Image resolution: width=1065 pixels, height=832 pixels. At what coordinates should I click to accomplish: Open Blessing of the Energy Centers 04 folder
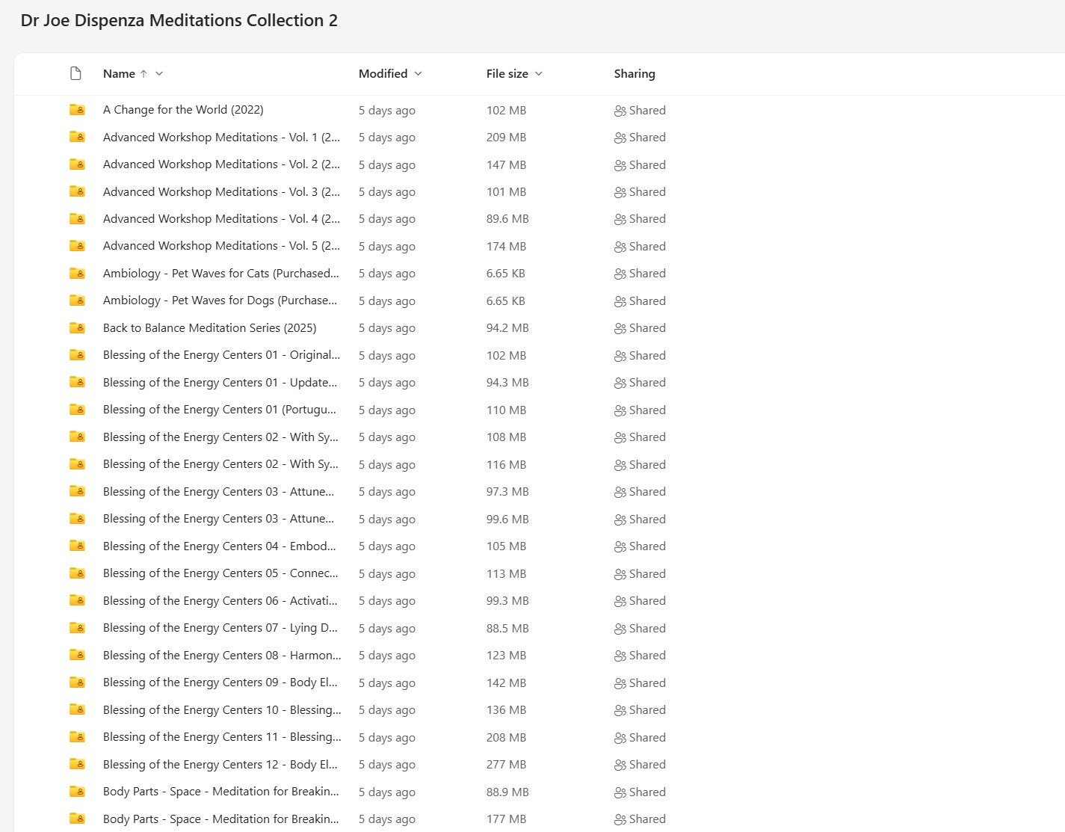[x=220, y=546]
